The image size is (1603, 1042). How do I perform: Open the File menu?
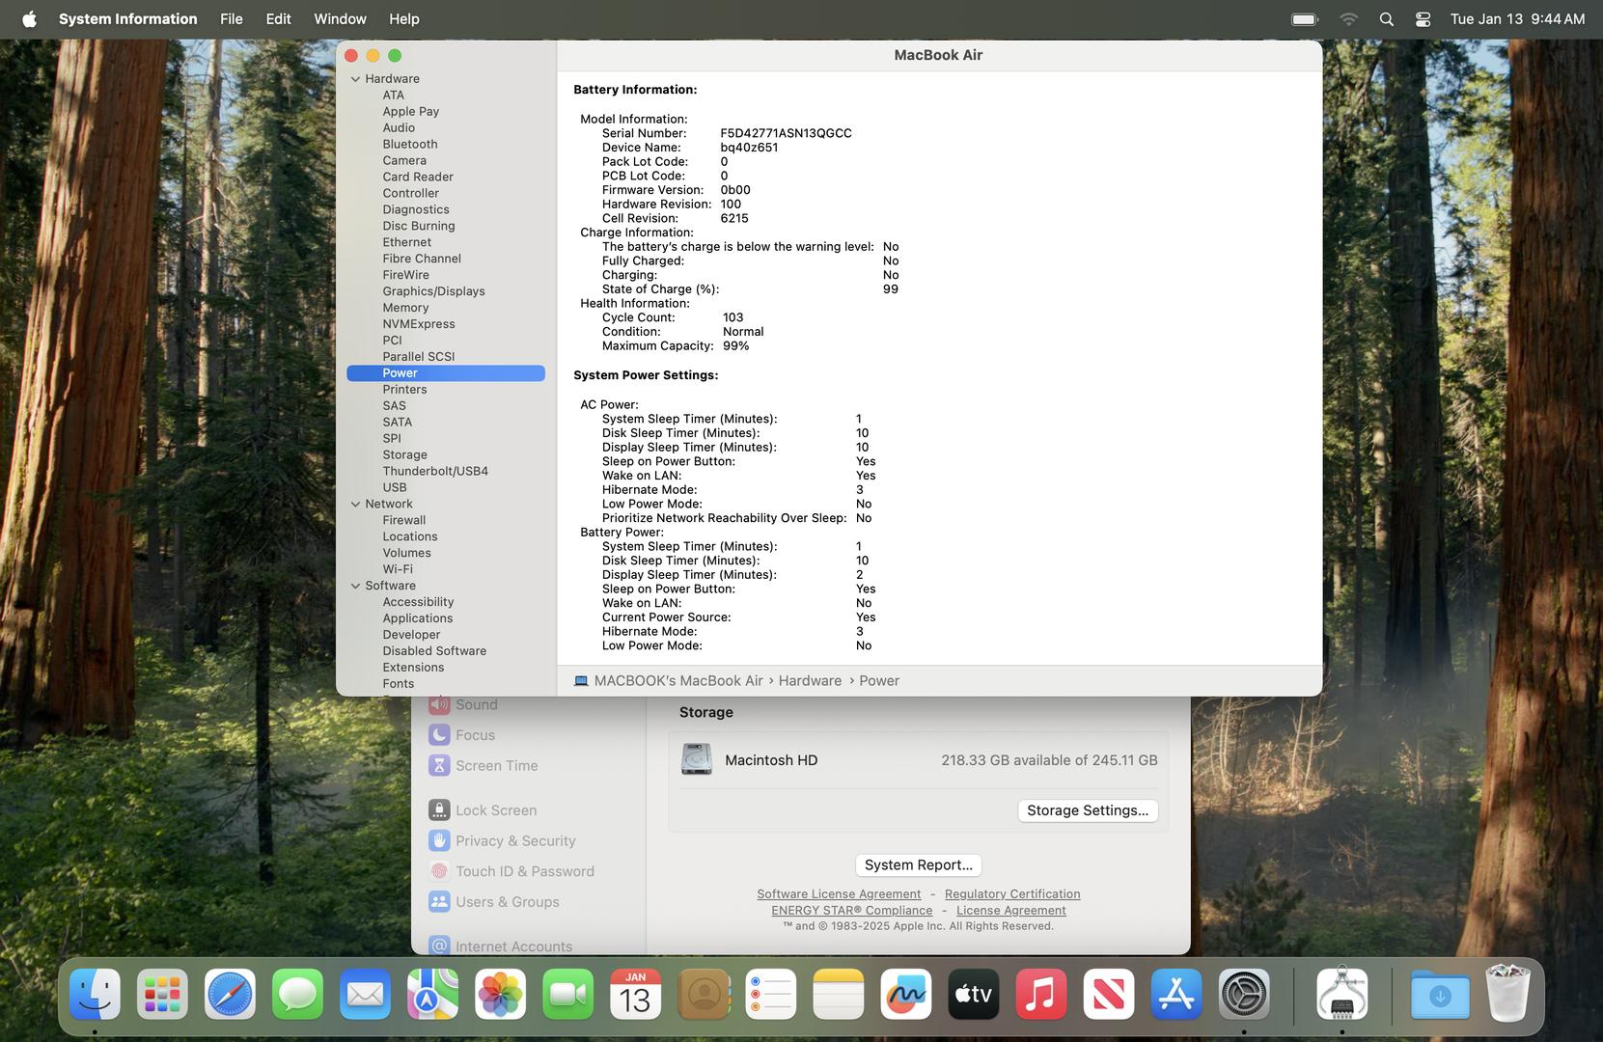point(231,19)
